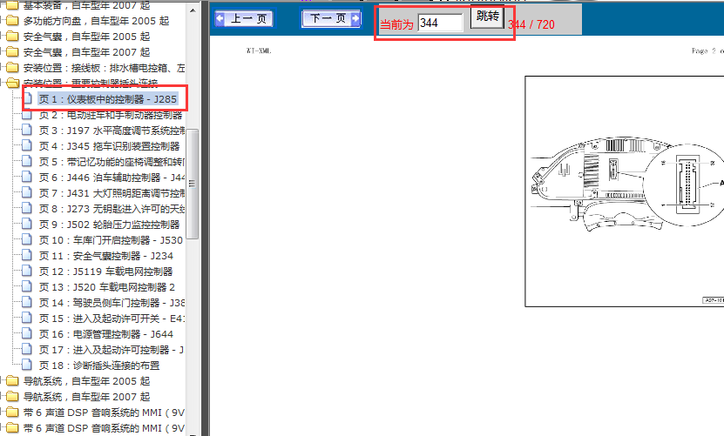The height and width of the screenshot is (436, 724).
Task: Click page icon next to 页 7 row
Action: click(27, 193)
